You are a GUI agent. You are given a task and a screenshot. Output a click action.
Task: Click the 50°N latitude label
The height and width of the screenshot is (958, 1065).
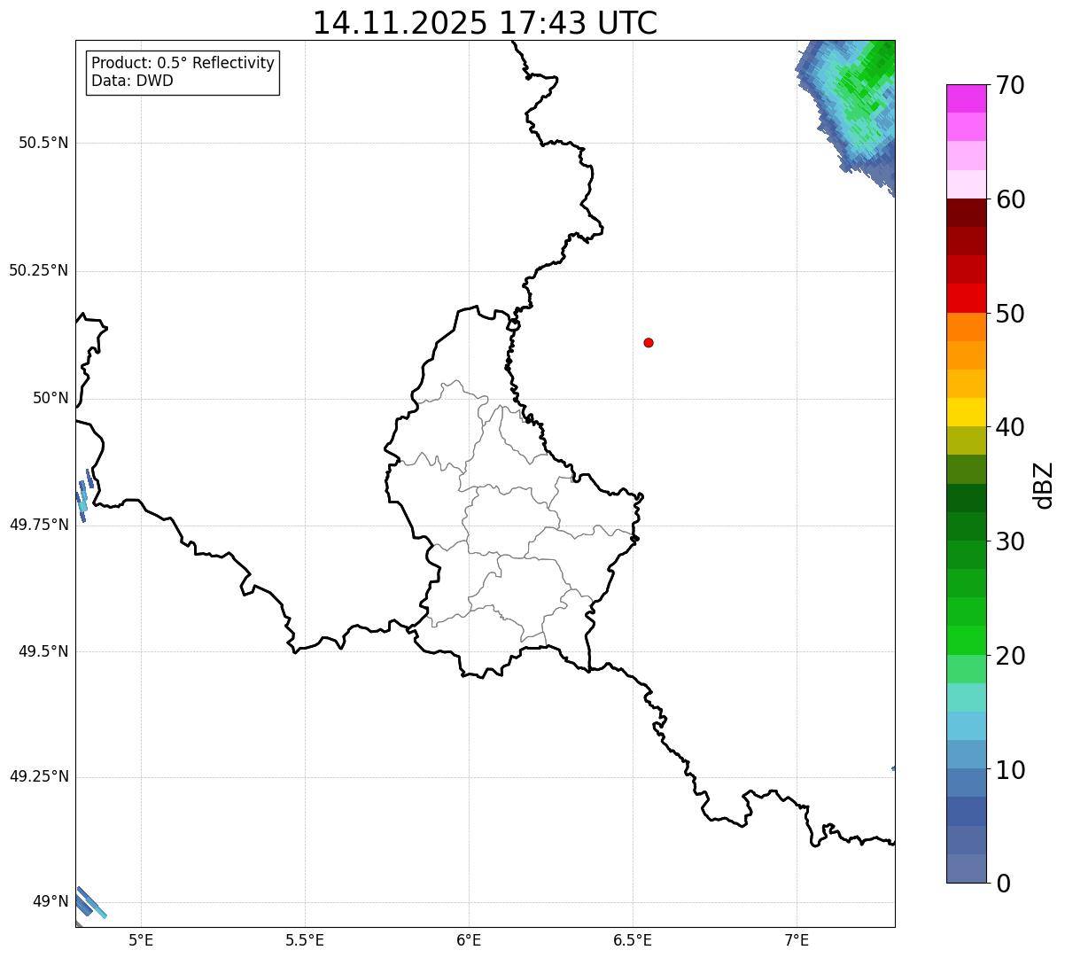51,398
